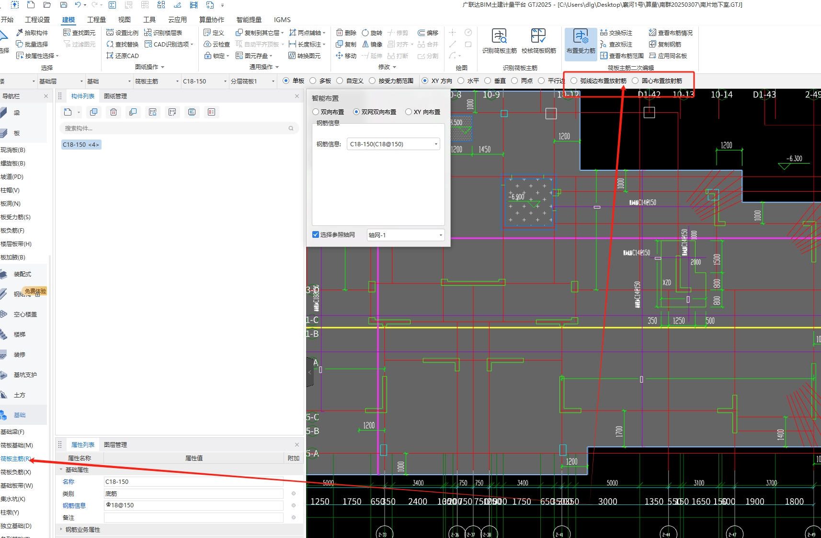Open 分层筏板1 layer dropdown
The image size is (821, 538).
point(252,81)
